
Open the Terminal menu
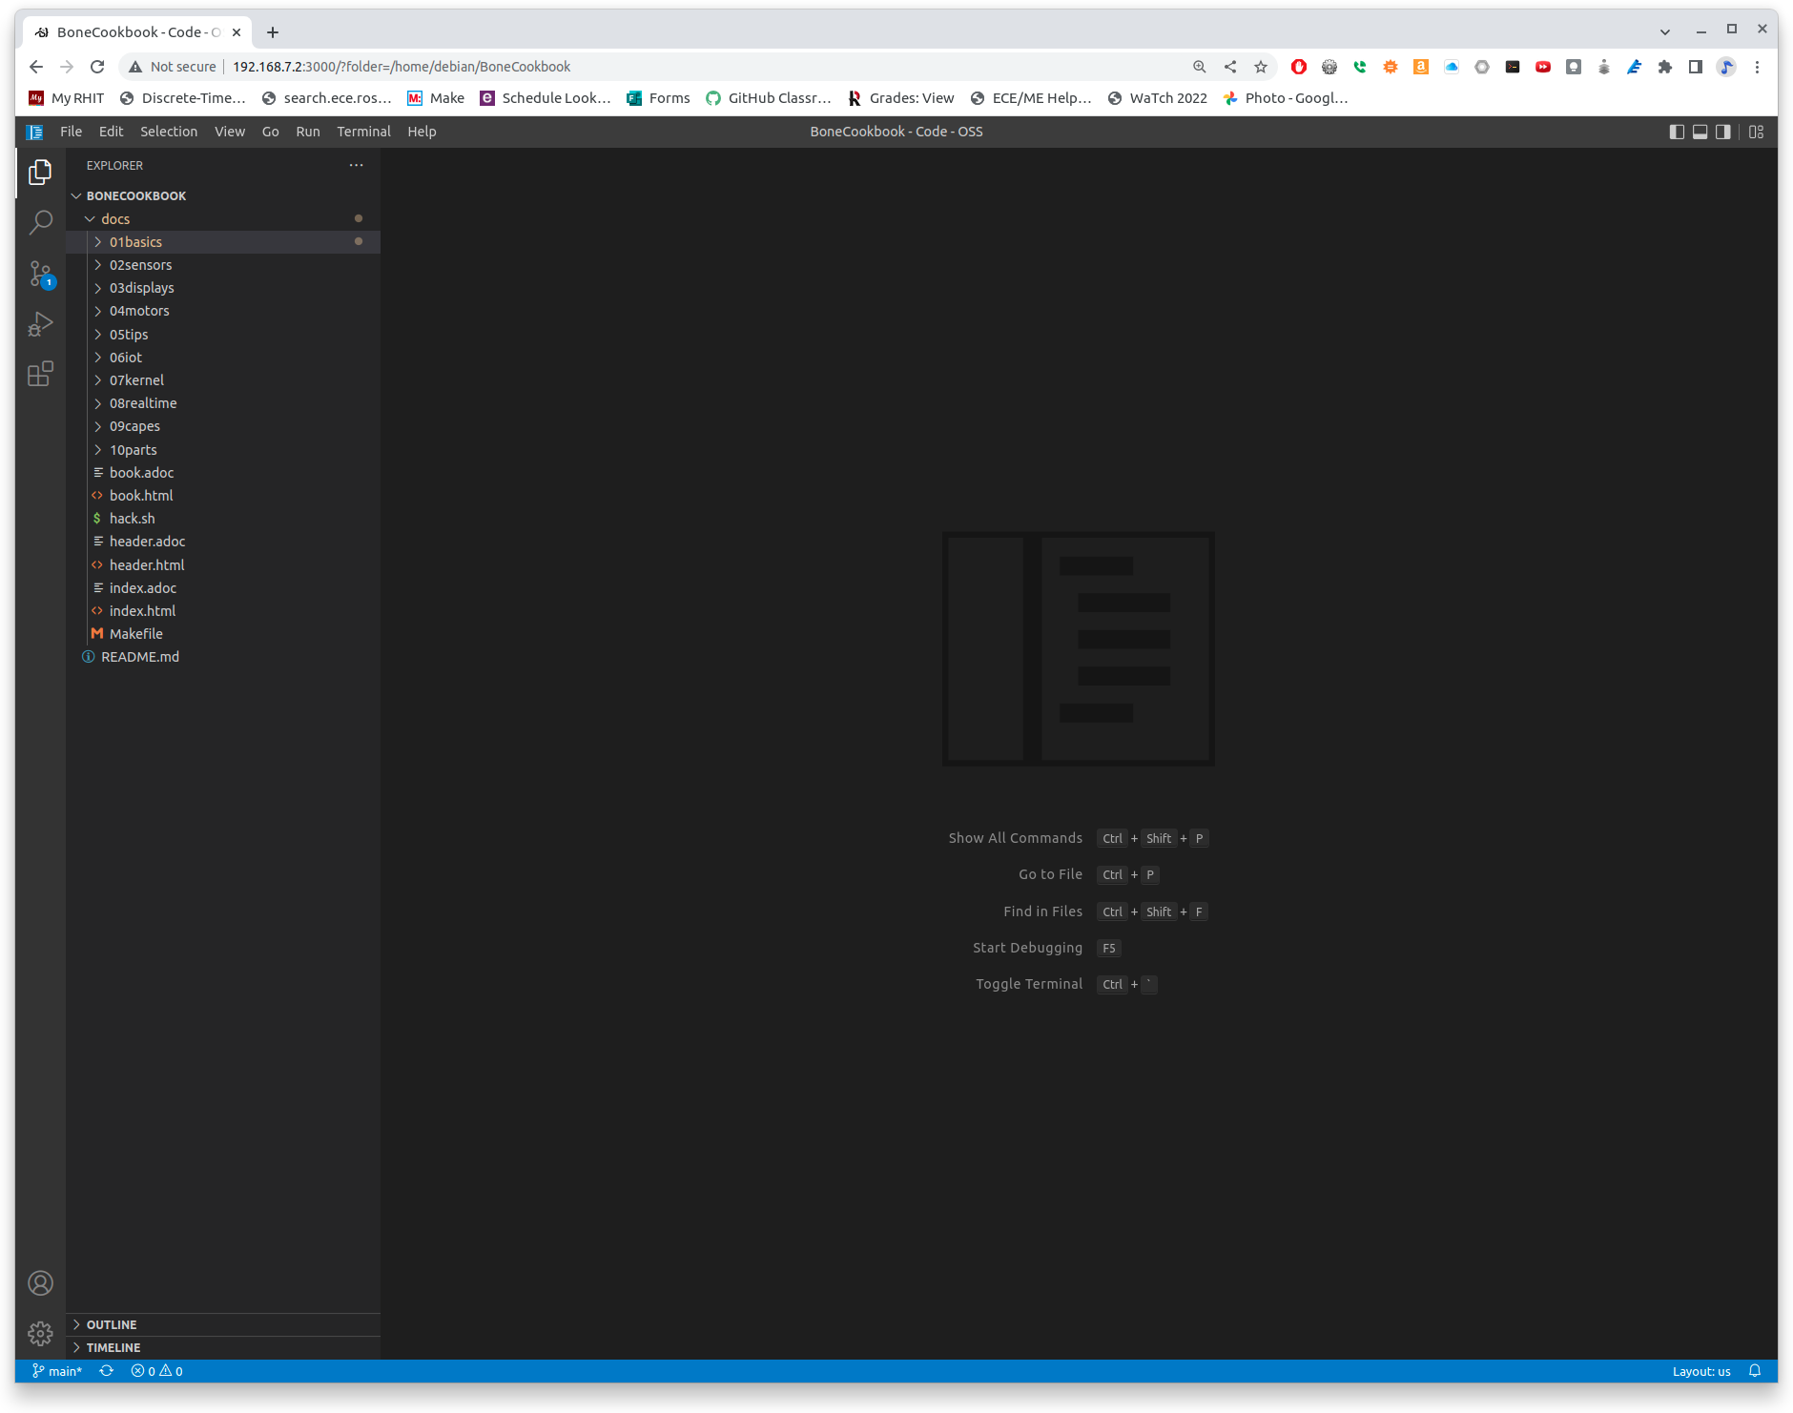tap(363, 132)
